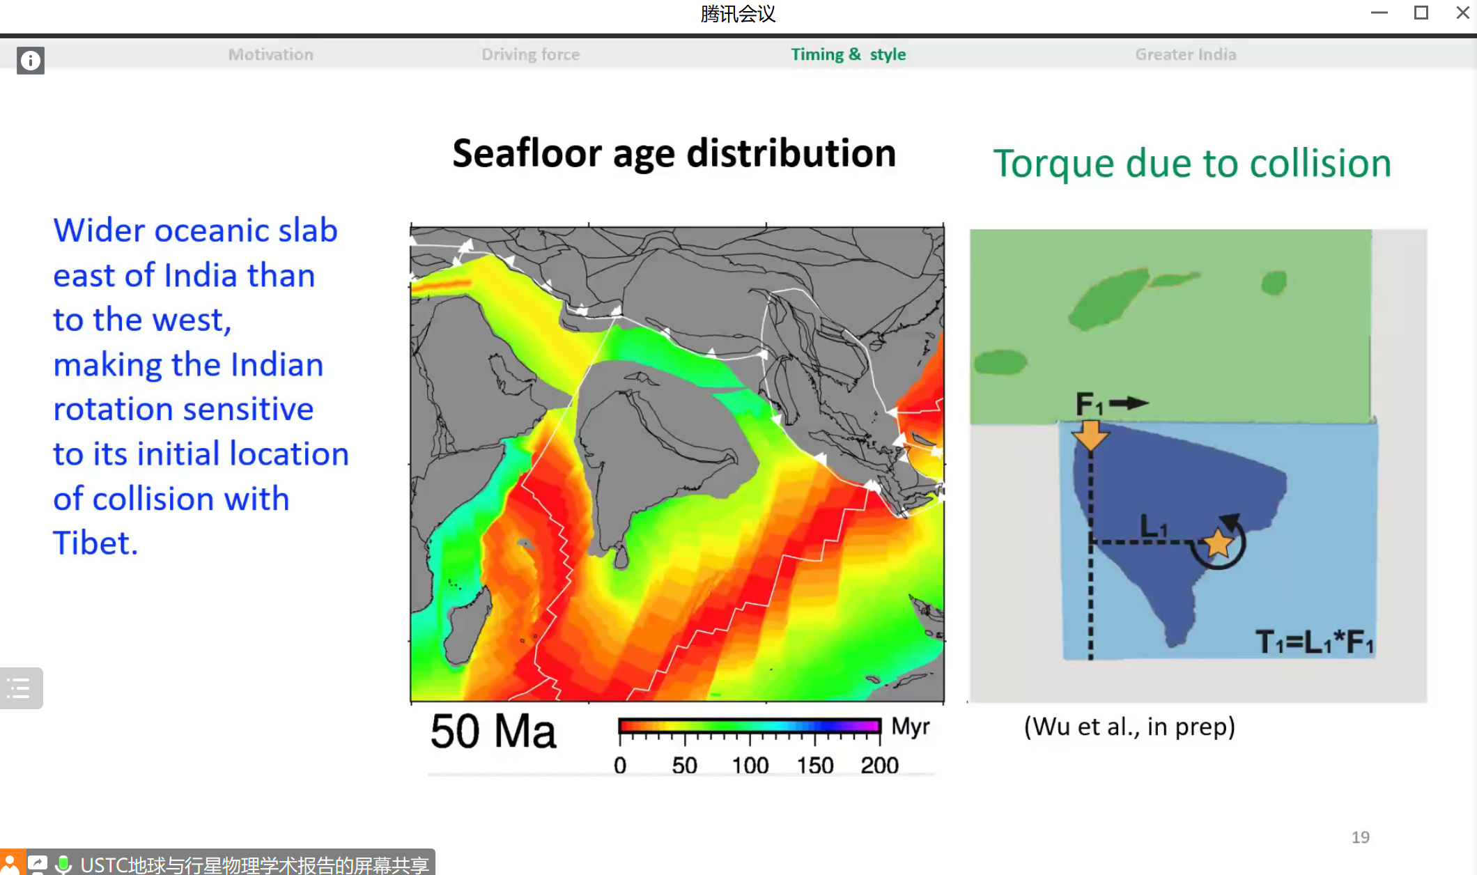Open the meeting info icon
The width and height of the screenshot is (1477, 875).
(31, 61)
